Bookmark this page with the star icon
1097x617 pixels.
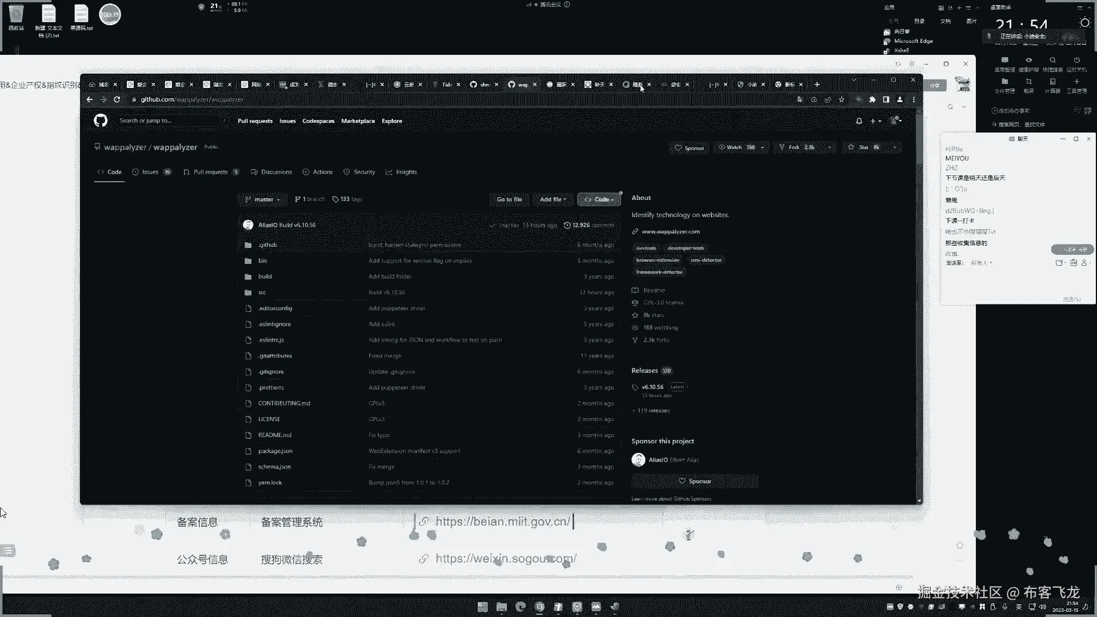point(842,99)
